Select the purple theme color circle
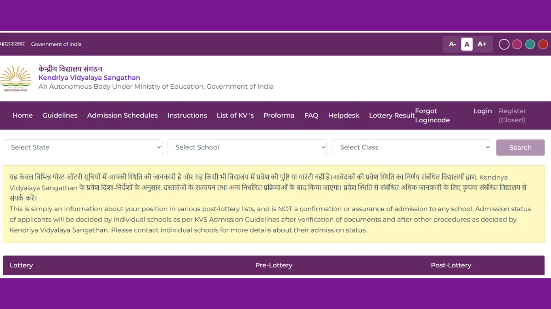This screenshot has width=551, height=309. tap(504, 44)
